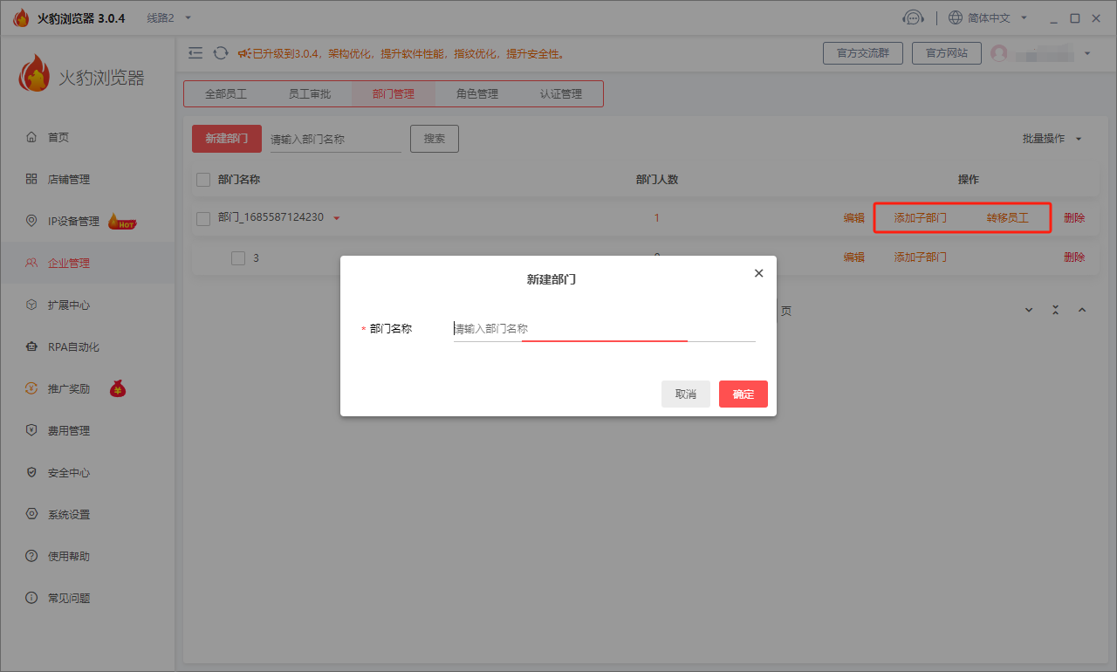Open 系统设置 in the sidebar
The width and height of the screenshot is (1117, 672).
tap(69, 514)
